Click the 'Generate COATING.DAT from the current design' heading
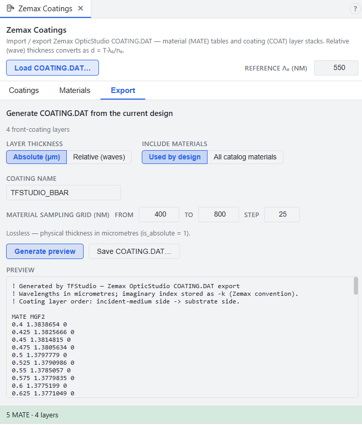The height and width of the screenshot is (425, 362). pos(90,113)
